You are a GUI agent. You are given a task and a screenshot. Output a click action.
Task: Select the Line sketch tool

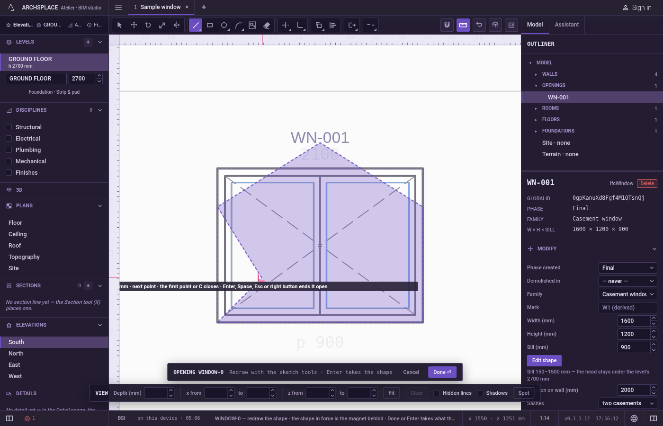pyautogui.click(x=196, y=25)
